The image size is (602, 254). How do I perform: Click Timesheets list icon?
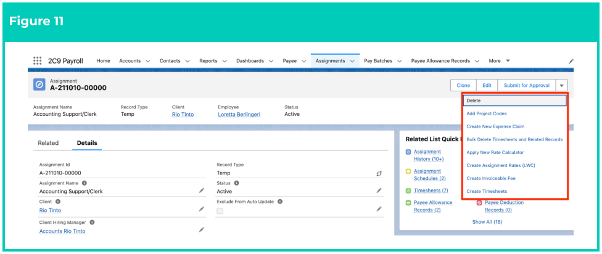tap(408, 190)
